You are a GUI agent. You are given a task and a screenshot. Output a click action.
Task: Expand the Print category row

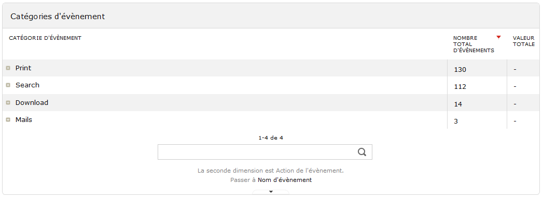coord(8,68)
